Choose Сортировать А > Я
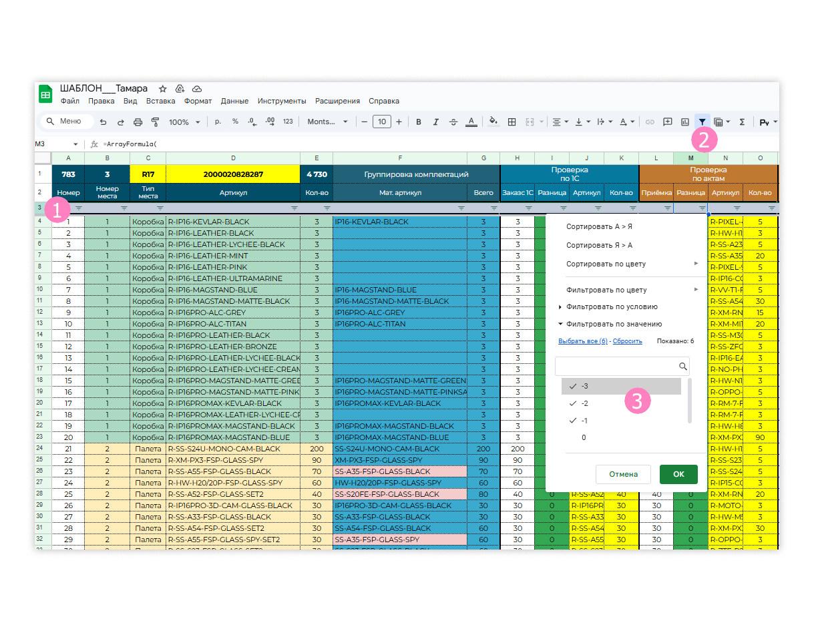This screenshot has width=814, height=631. (599, 226)
